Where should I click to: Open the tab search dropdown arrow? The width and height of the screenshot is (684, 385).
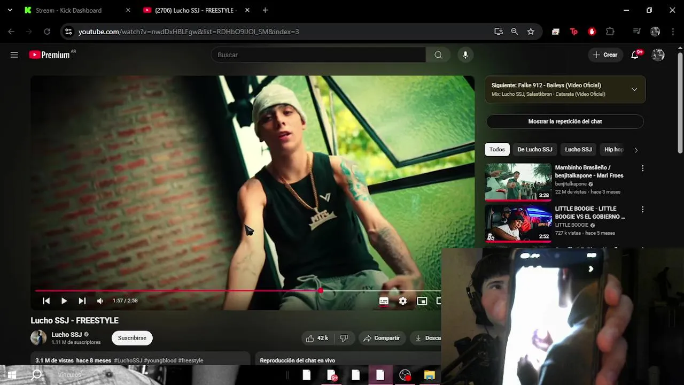[10, 10]
